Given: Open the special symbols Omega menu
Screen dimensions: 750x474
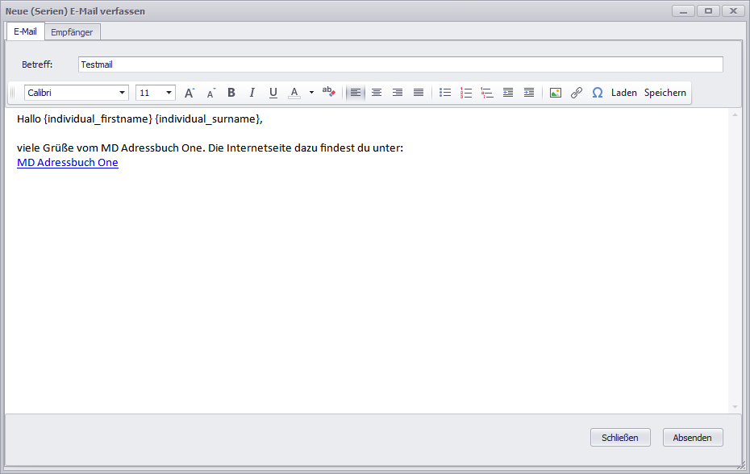Looking at the screenshot, I should point(598,93).
